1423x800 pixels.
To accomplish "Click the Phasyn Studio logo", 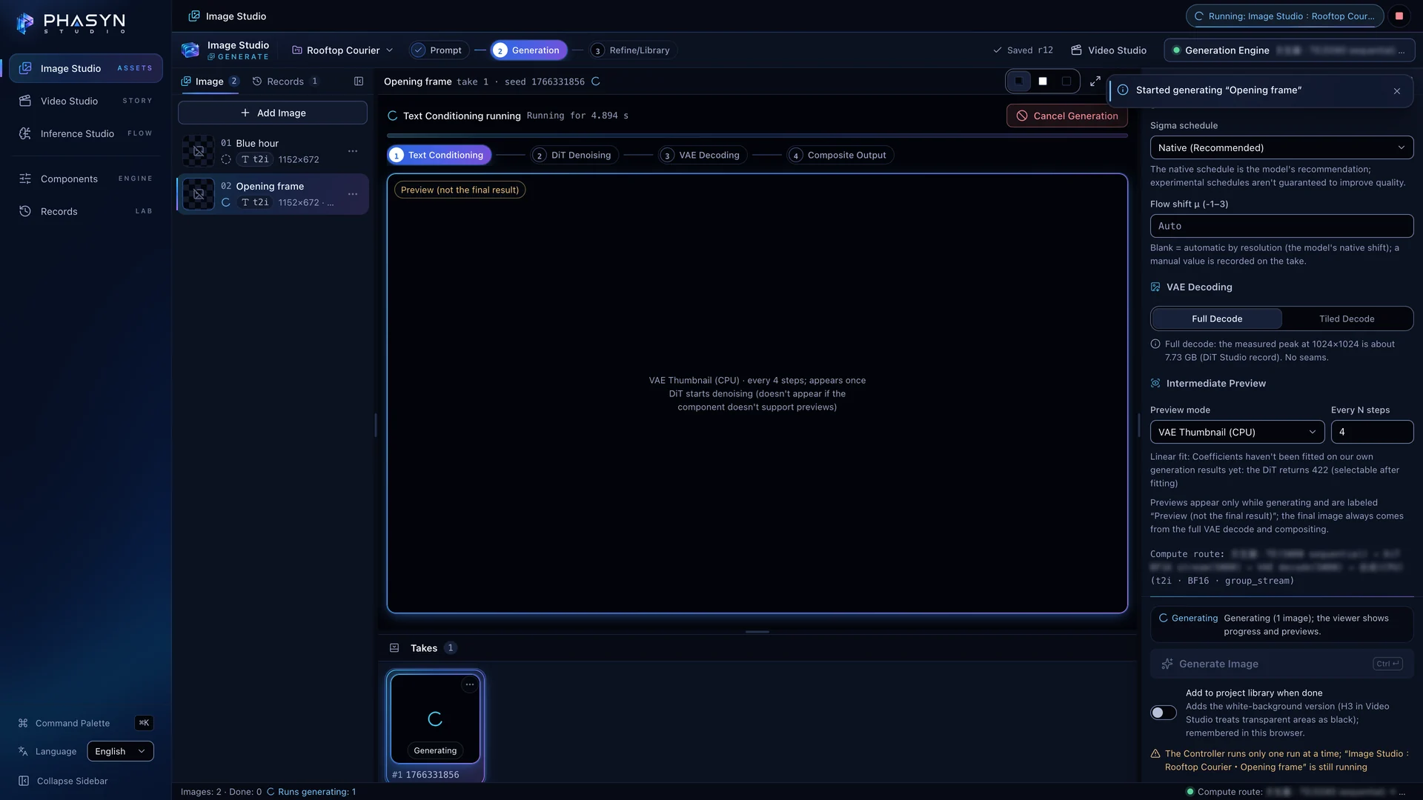I will (71, 23).
